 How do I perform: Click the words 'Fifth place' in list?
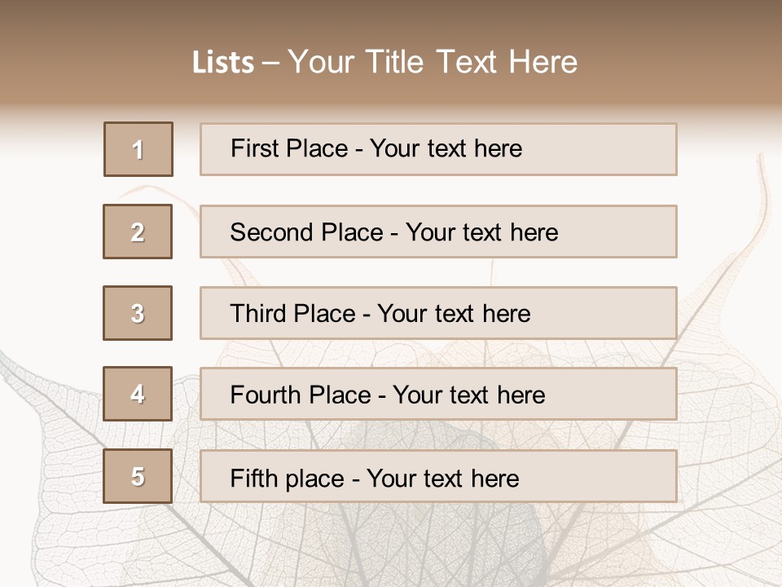[288, 479]
